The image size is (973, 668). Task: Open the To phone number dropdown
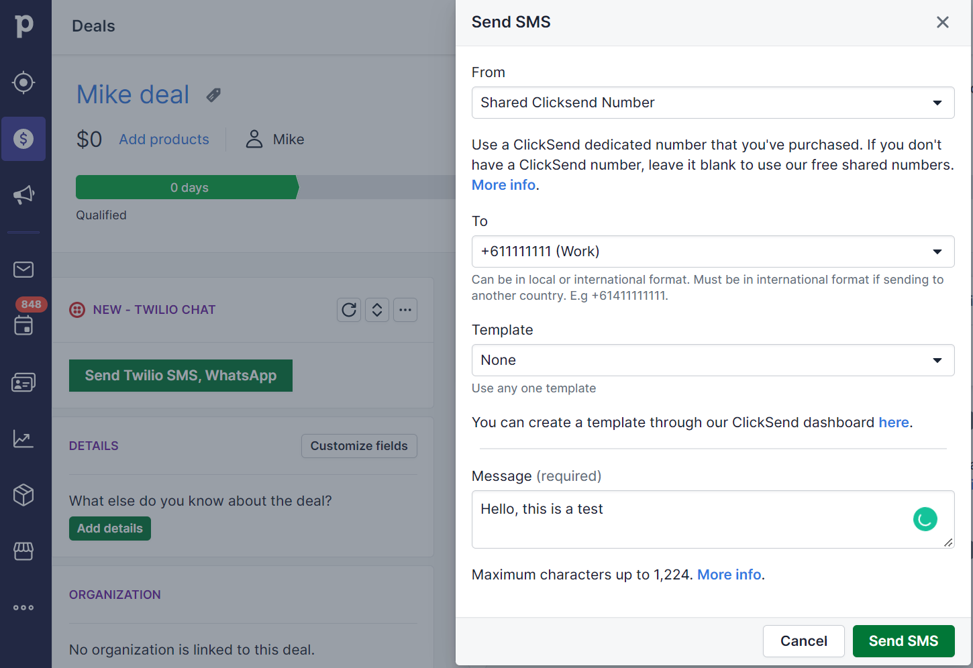point(713,252)
